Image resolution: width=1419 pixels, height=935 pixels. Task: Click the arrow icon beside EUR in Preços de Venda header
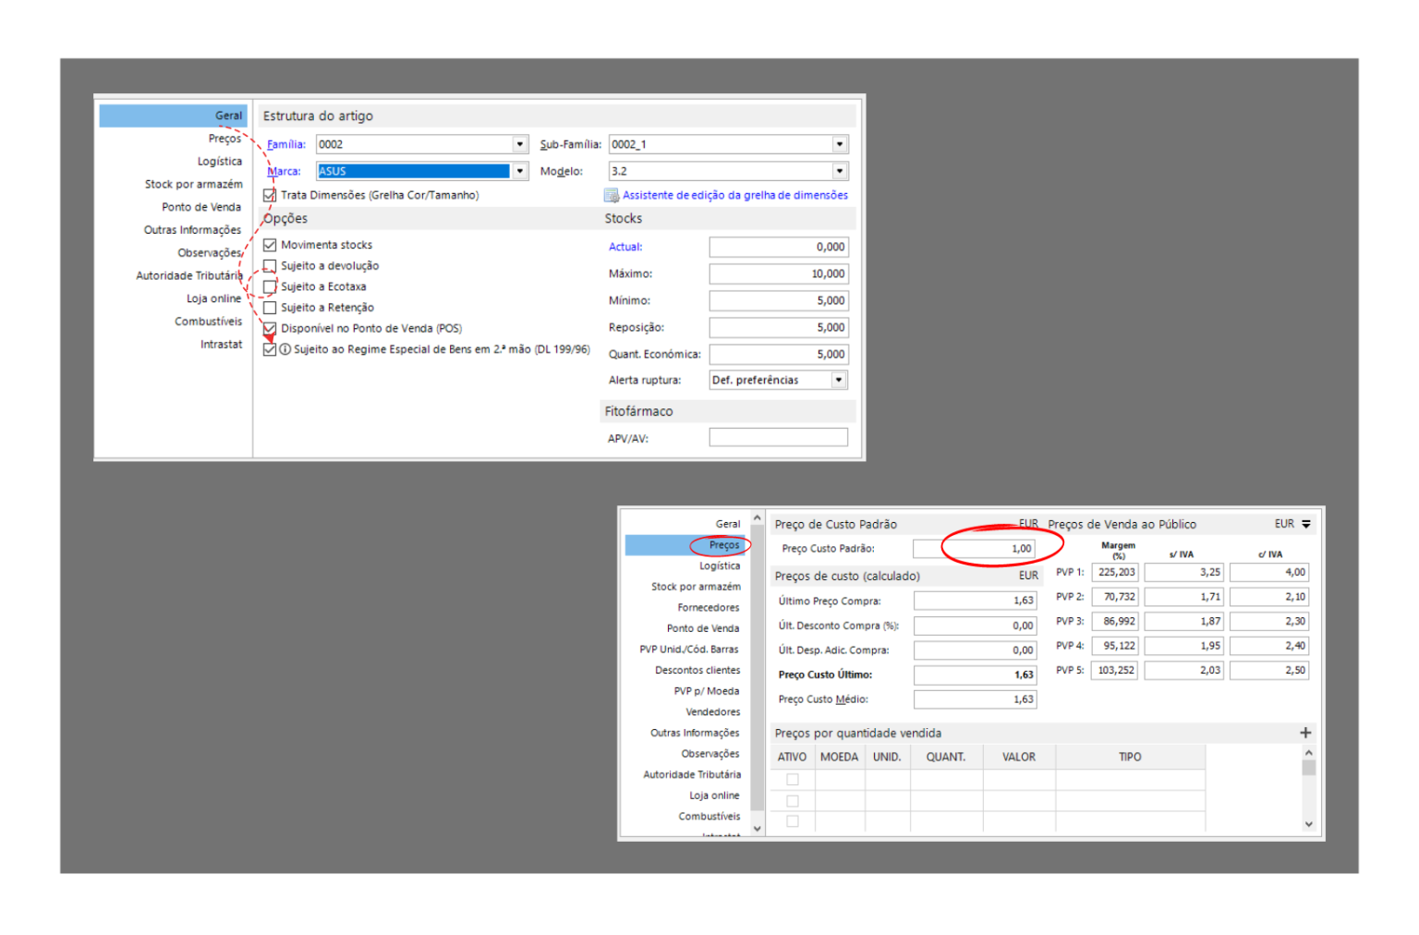1306,524
